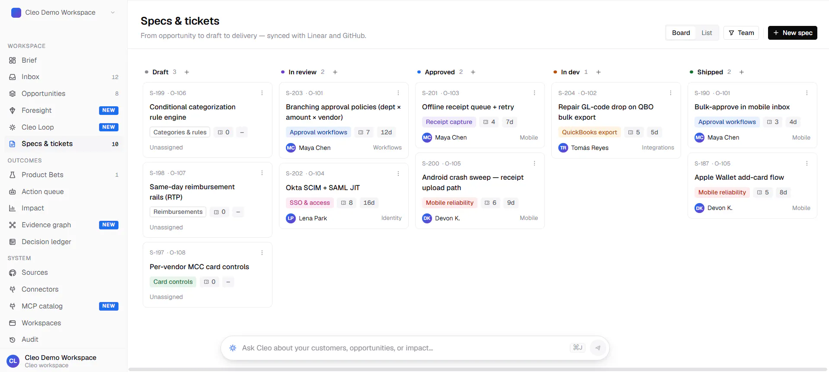The image size is (829, 372).
Task: Open the three-dot menu on card S-201
Action: click(535, 93)
